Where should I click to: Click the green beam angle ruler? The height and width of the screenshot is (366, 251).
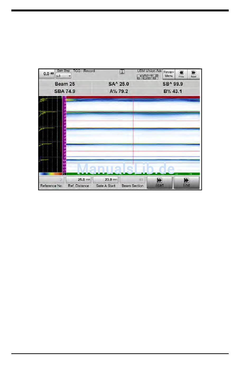(133, 174)
